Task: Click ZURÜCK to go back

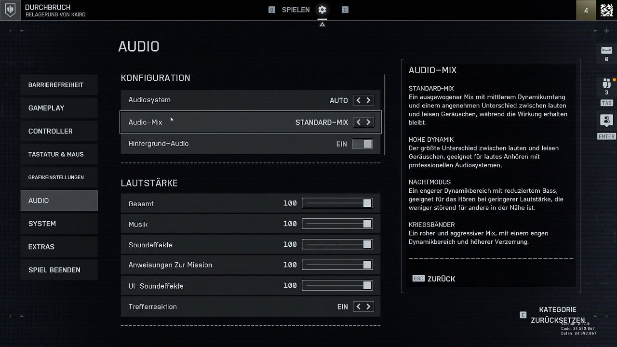Action: [x=441, y=279]
